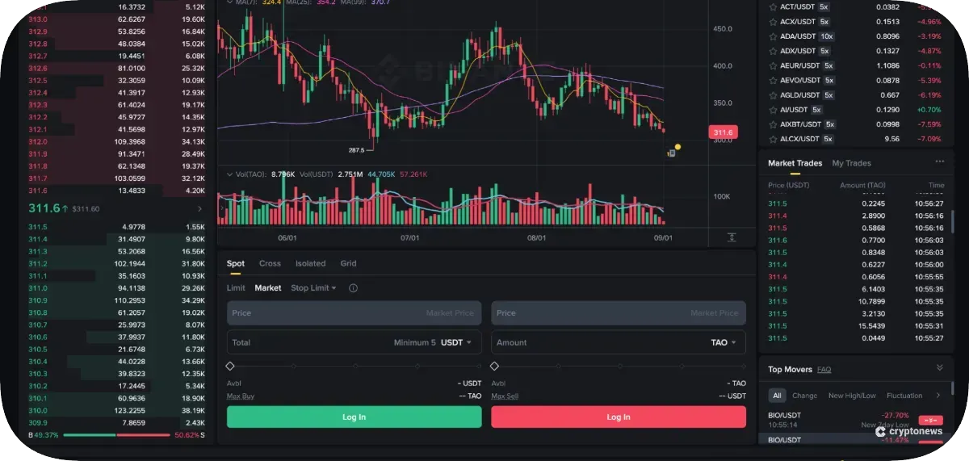Click the chart auto-fit scale icon
Screen dimensions: 969x461
coord(732,237)
